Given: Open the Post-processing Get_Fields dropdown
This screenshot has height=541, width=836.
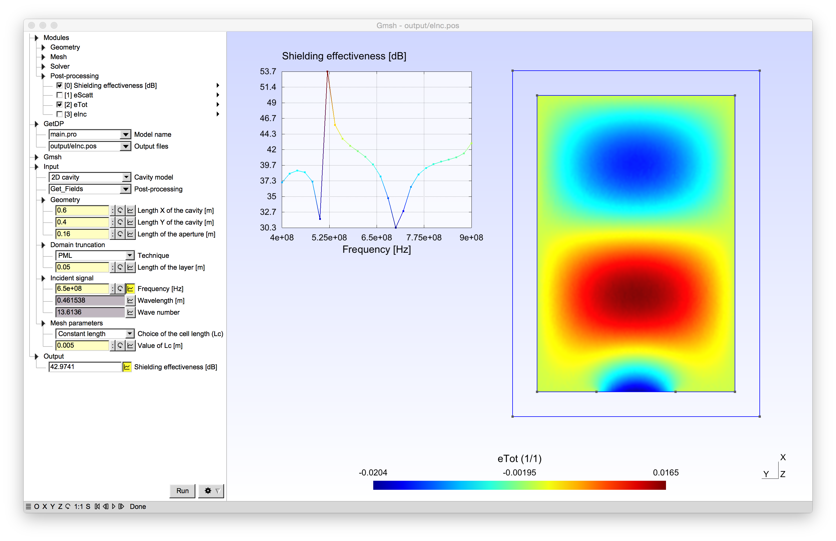Looking at the screenshot, I should point(90,189).
